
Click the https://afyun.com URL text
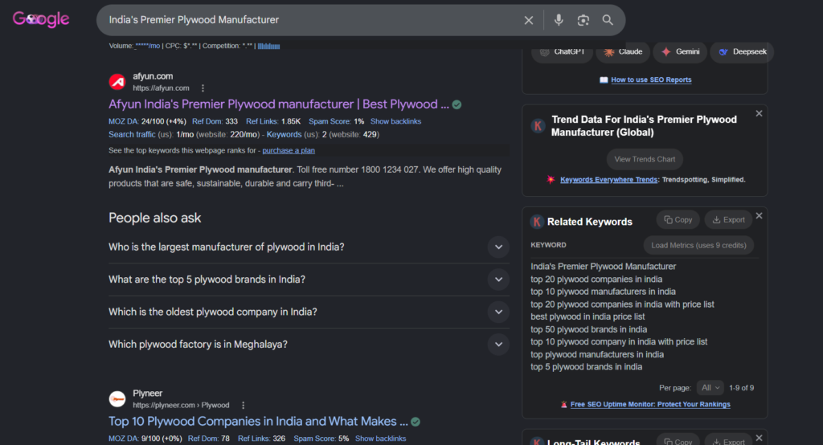click(x=161, y=88)
